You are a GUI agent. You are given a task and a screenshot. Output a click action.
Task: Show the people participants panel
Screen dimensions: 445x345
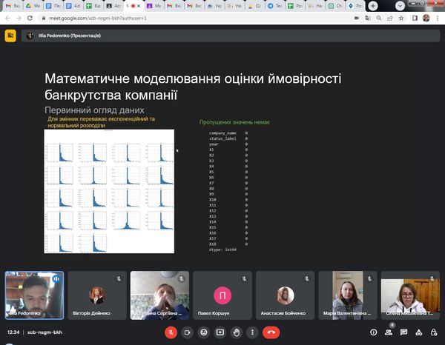click(x=389, y=332)
